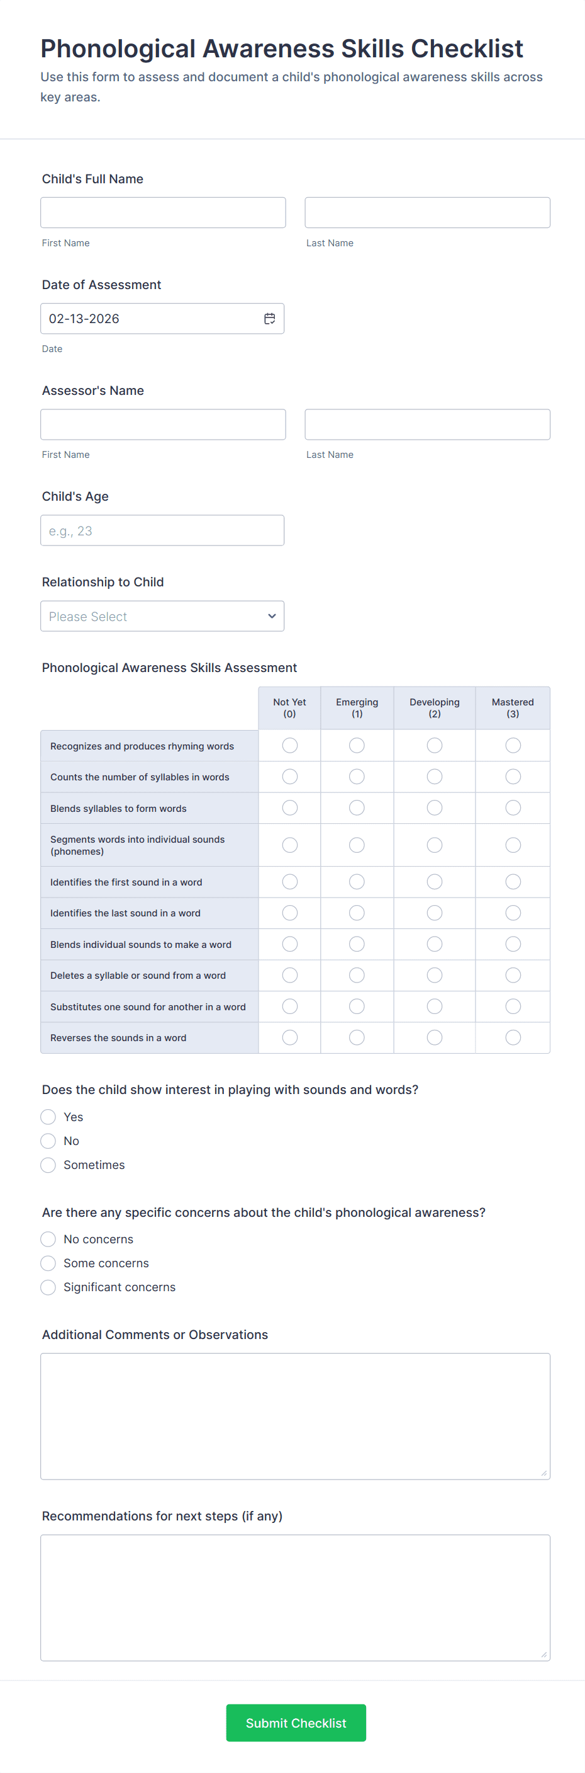Click the Submit Checklist button

point(296,1722)
